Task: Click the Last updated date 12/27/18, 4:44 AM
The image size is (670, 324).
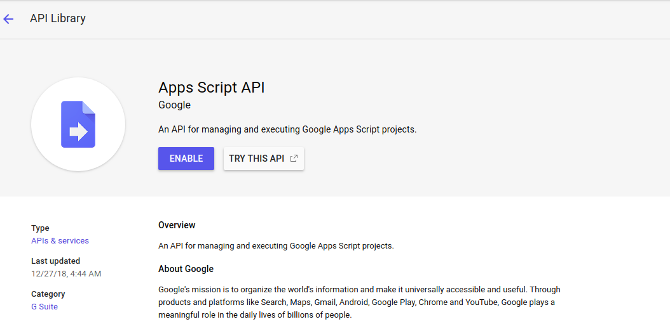Action: point(66,274)
